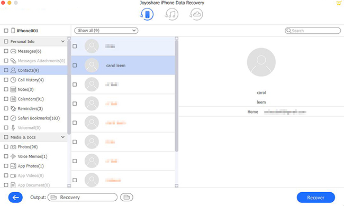Check the Notes(3) checkbox
The image size is (344, 206).
(x=6, y=89)
